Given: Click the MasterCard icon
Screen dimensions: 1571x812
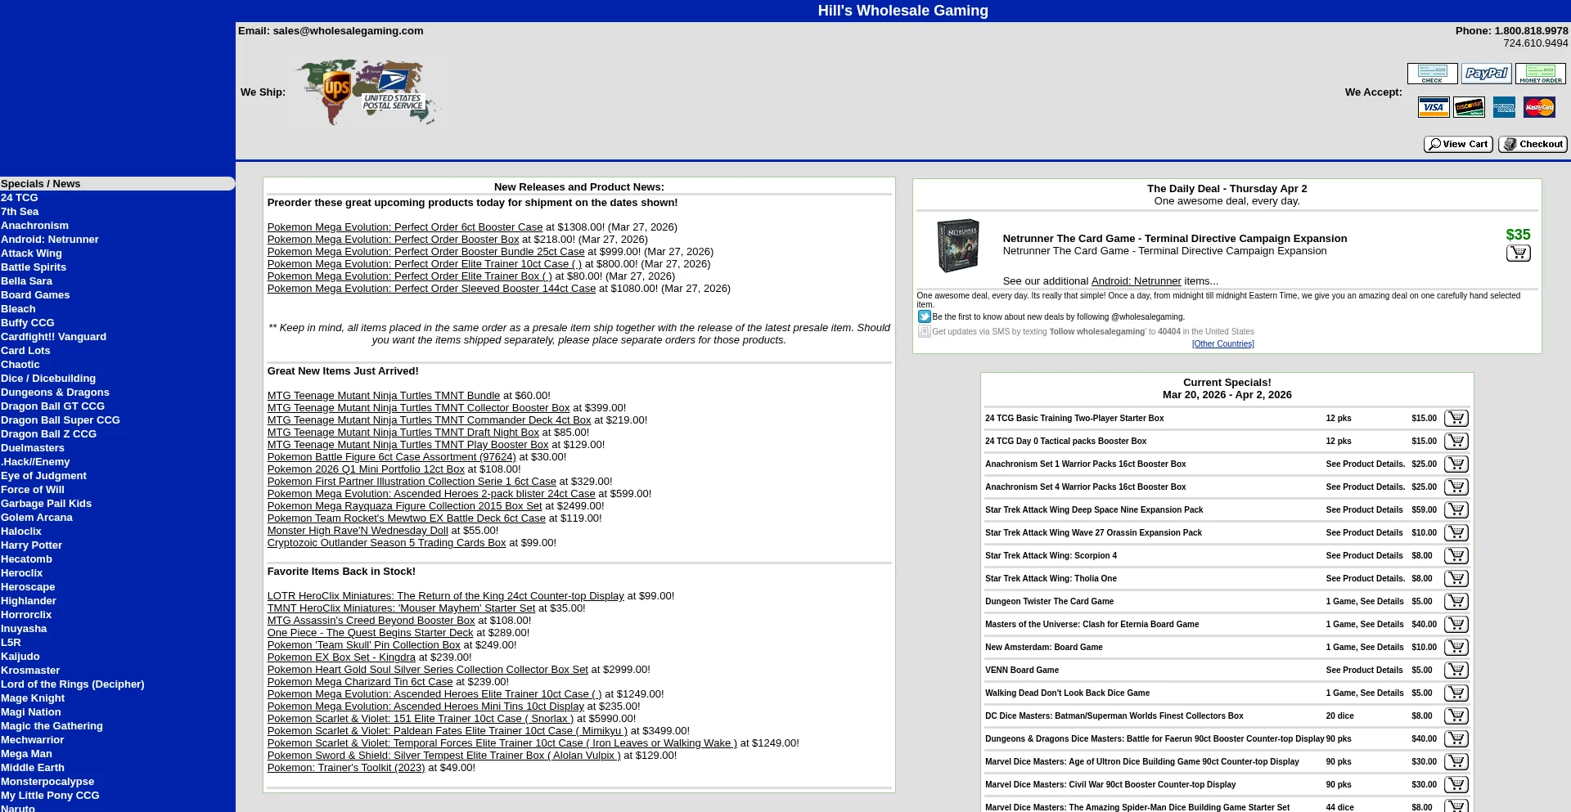Looking at the screenshot, I should 1540,107.
